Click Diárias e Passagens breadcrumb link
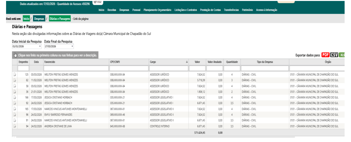The height and width of the screenshot is (142, 351). pos(60,19)
